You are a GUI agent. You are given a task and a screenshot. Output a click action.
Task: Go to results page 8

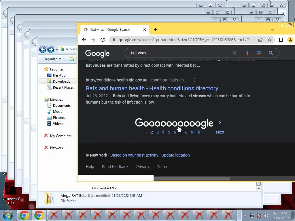tap(186, 132)
